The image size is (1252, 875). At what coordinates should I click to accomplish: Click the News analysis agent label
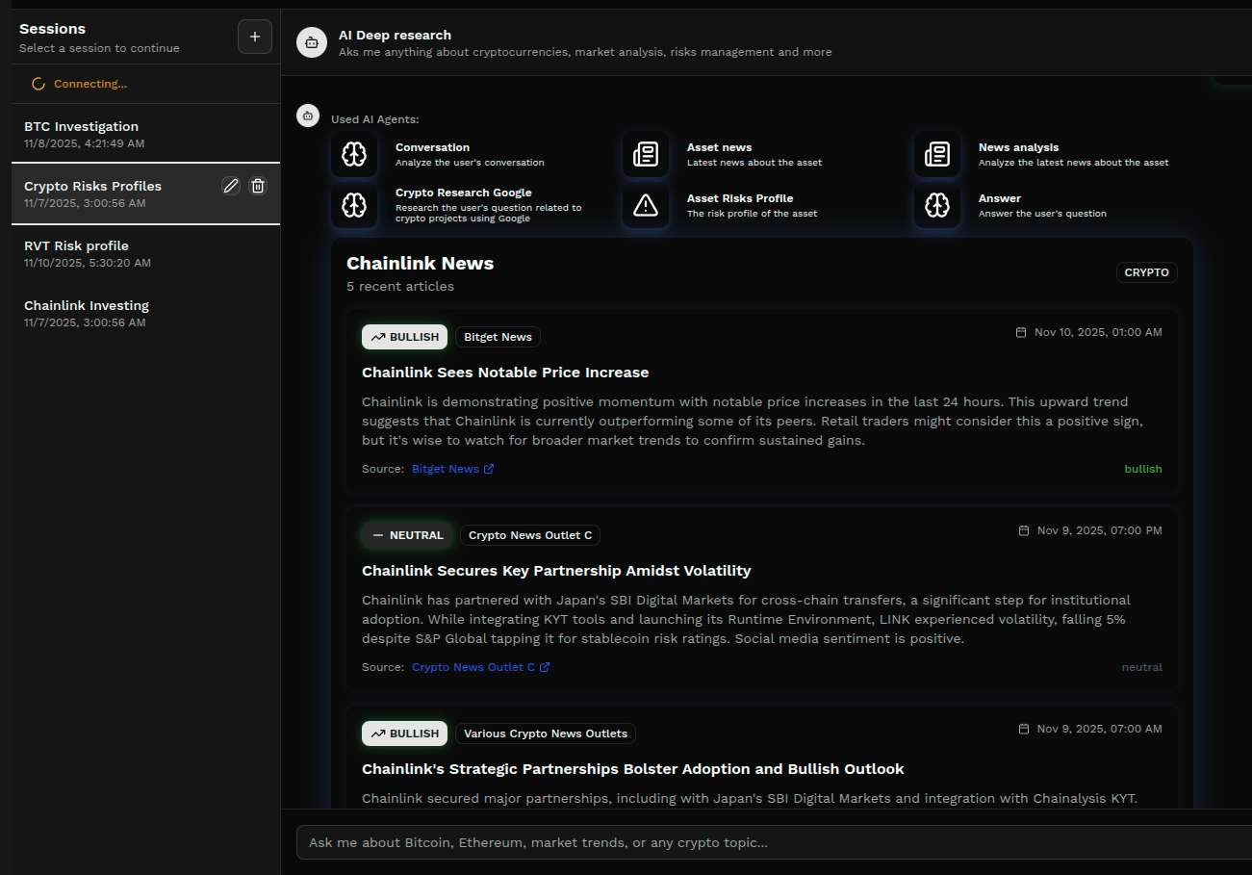point(1018,147)
